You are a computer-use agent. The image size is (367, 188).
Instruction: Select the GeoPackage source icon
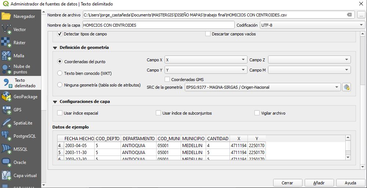pyautogui.click(x=6, y=96)
